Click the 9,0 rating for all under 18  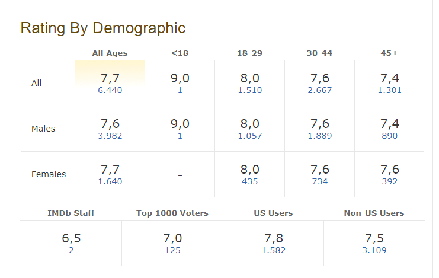coord(180,78)
